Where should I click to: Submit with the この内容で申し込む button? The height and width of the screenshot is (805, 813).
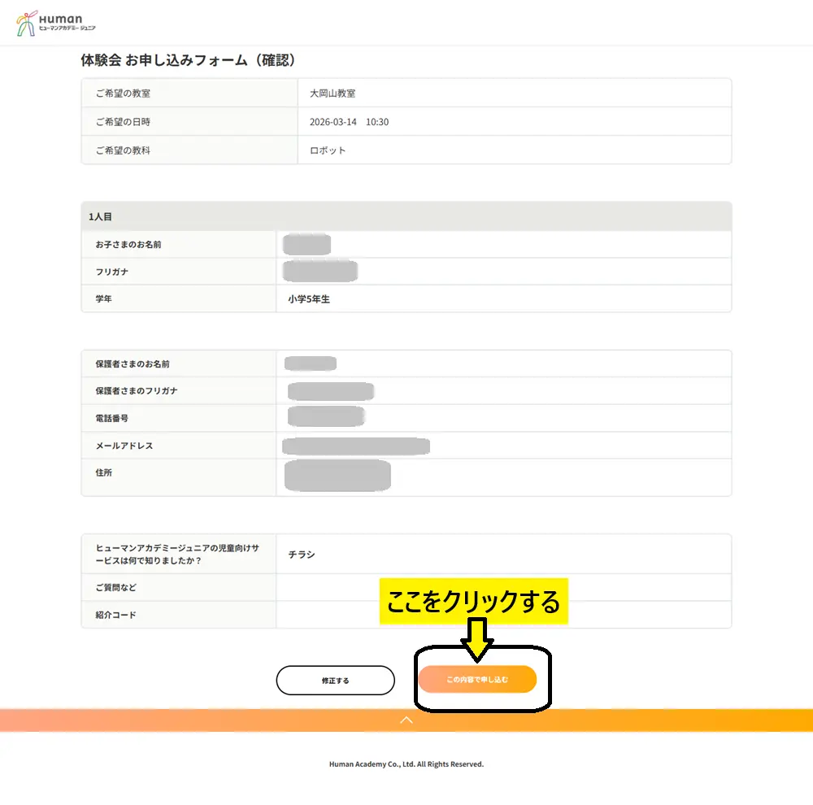(x=477, y=680)
